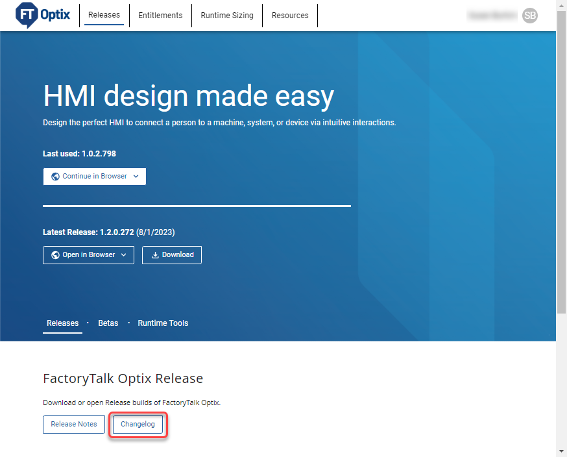The height and width of the screenshot is (457, 567).
Task: Click globe icon in Open in Browser
Action: pos(55,255)
